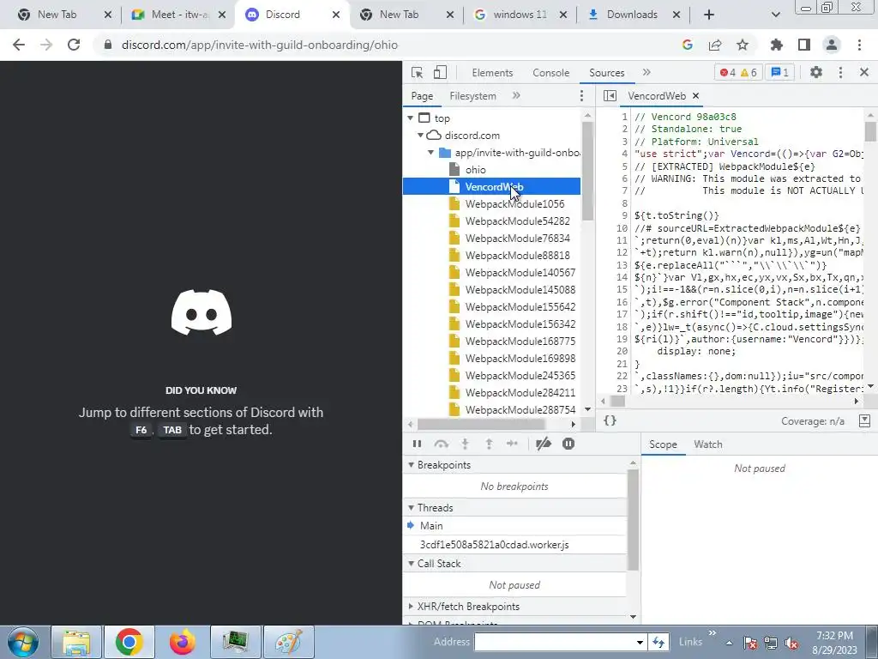
Task: Open a new browser tab with plus
Action: pyautogui.click(x=709, y=15)
